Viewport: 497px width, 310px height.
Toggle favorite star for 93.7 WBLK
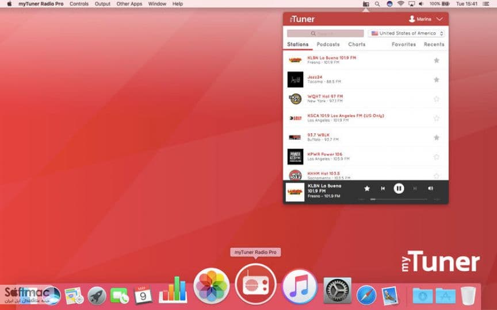(x=437, y=137)
